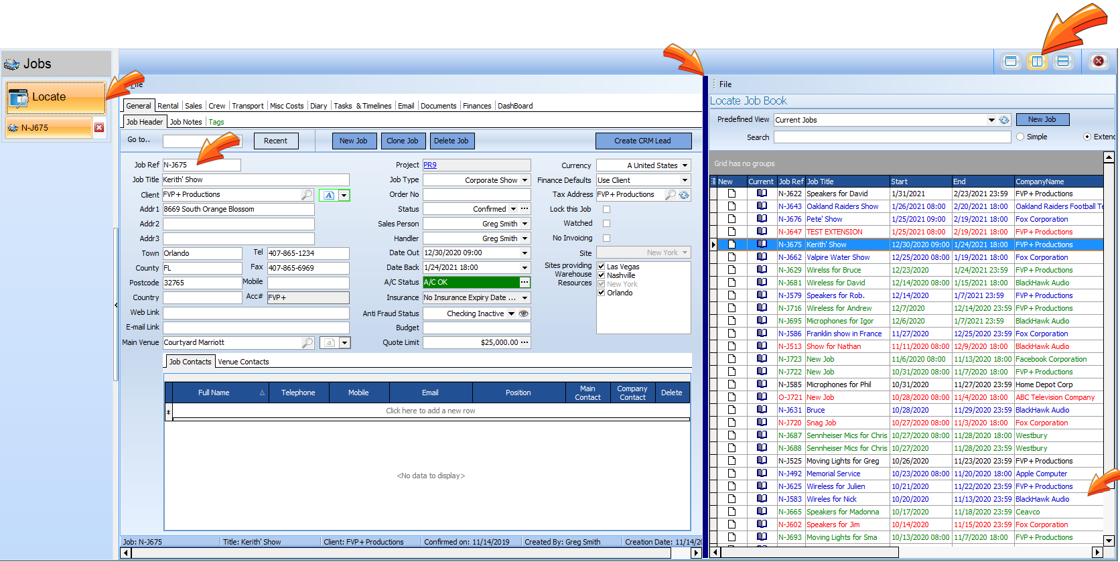Open the book icon for N-J622
This screenshot has height=562, width=1120.
762,194
